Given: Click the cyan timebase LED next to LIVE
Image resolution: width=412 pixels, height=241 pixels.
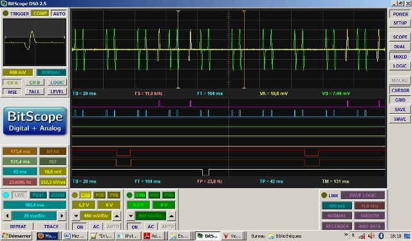Looking at the screenshot, I should pyautogui.click(x=6, y=195).
